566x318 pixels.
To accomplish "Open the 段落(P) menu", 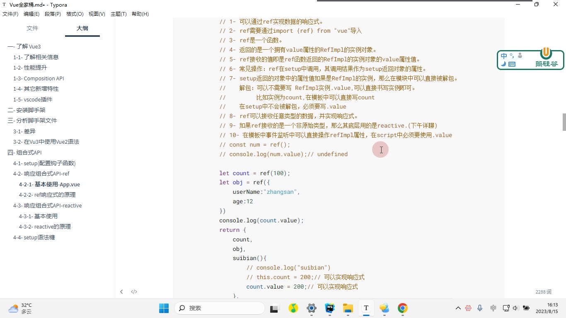I will pyautogui.click(x=53, y=14).
